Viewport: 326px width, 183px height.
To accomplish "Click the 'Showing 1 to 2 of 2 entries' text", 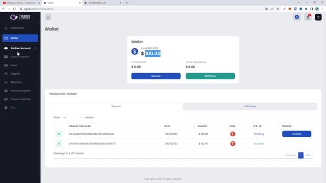I will tap(68, 154).
